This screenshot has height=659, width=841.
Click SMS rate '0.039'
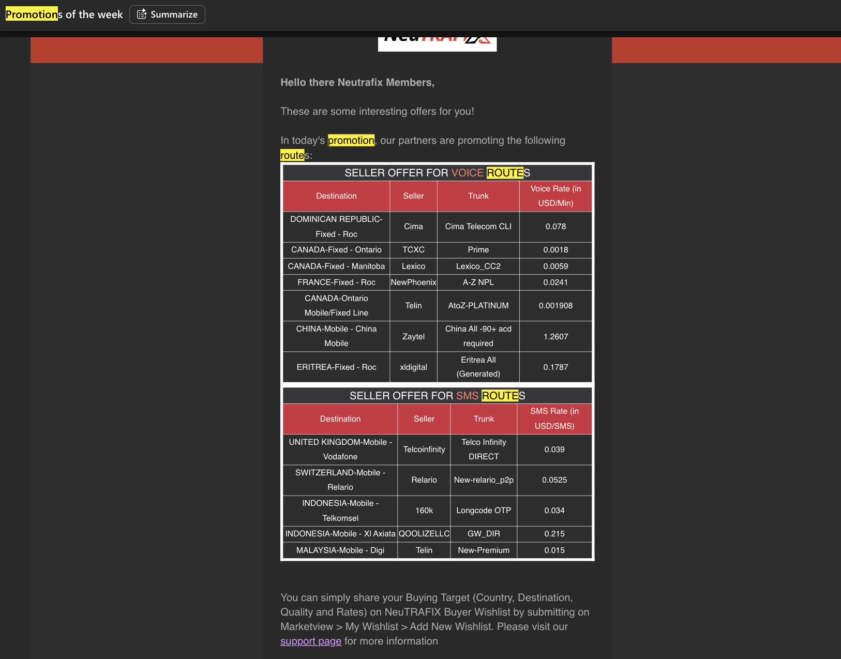554,450
